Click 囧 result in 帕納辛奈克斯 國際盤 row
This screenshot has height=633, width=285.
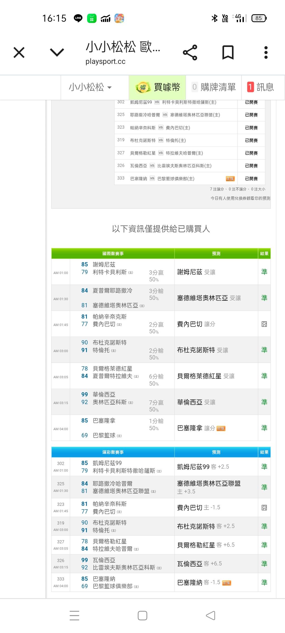[x=264, y=324]
